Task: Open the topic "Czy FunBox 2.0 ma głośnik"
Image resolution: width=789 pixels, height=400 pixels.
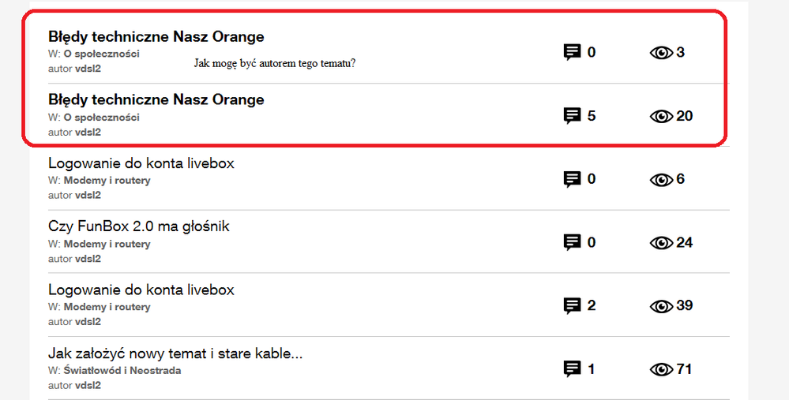Action: 139,226
